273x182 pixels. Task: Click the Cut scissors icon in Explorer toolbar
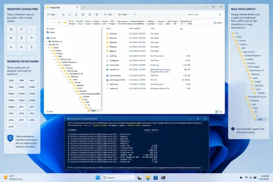[x=64, y=15]
